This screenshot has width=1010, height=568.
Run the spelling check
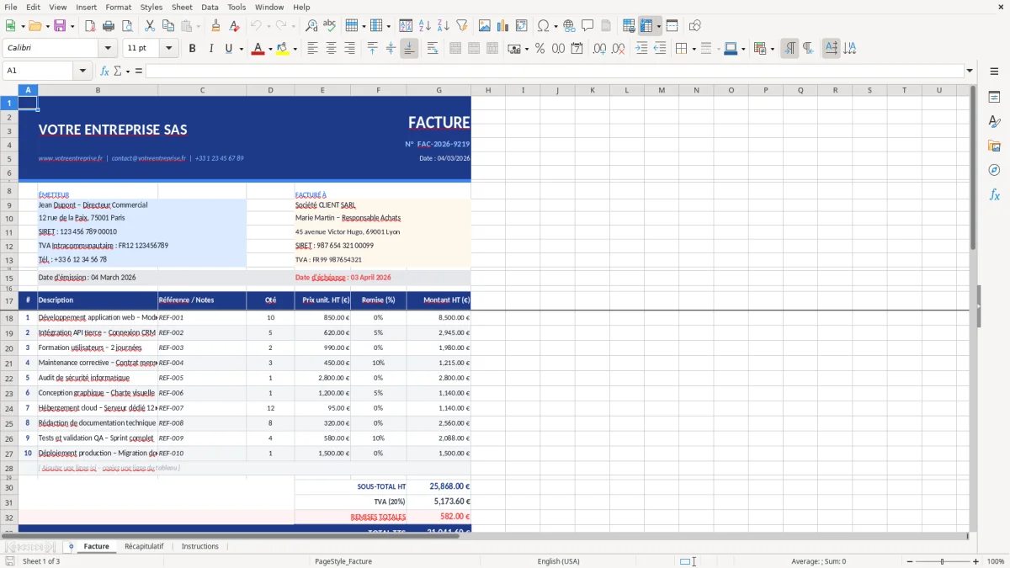pos(329,26)
